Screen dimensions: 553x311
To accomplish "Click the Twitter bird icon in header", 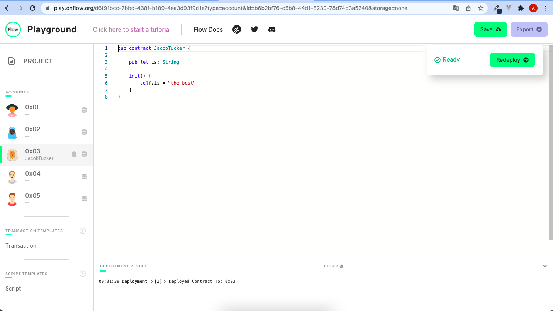I will click(x=254, y=29).
